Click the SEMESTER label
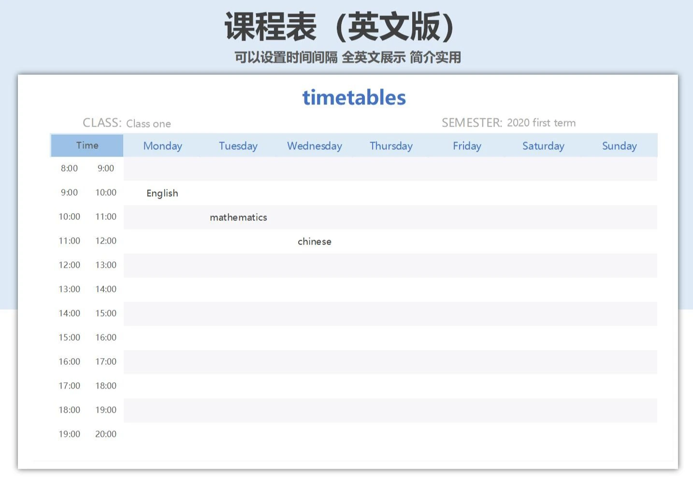The image size is (693, 490). pyautogui.click(x=471, y=122)
